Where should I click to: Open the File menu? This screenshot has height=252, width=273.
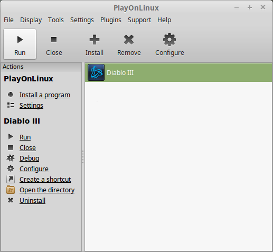point(8,20)
